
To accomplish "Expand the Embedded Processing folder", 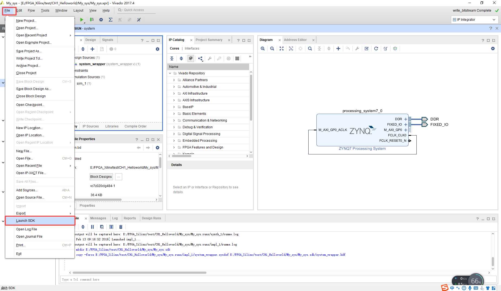I will (x=174, y=141).
